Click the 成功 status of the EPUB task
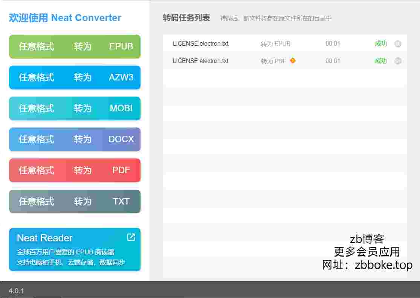This screenshot has width=420, height=298. pos(380,43)
